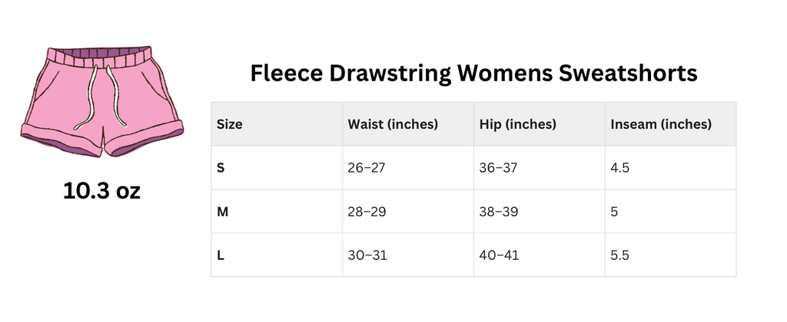Select the 36–37 hip measurement cell
The height and width of the screenshot is (322, 787).
point(499,167)
